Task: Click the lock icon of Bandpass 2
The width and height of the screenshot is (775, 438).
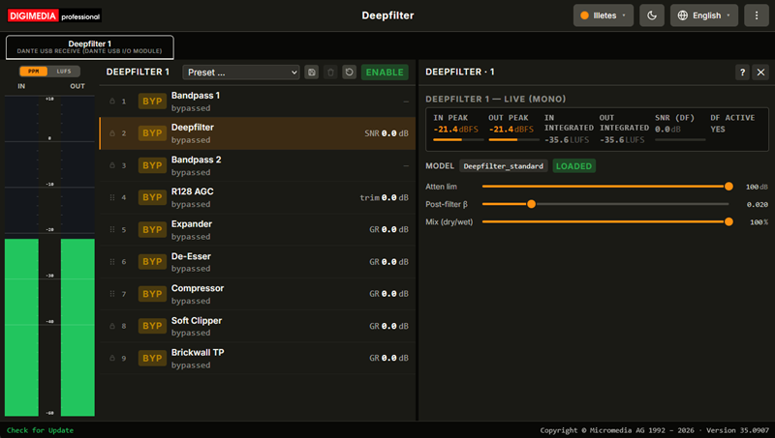Action: [112, 165]
